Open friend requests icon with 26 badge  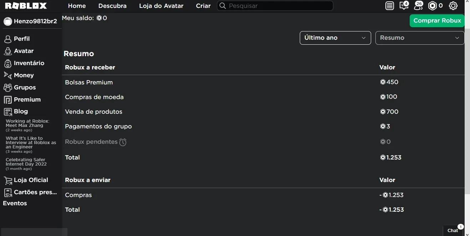pos(418,6)
